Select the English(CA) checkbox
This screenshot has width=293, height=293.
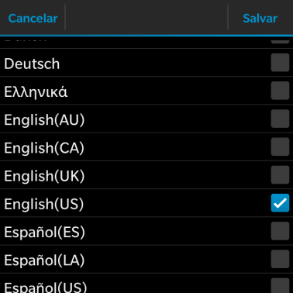pyautogui.click(x=280, y=146)
